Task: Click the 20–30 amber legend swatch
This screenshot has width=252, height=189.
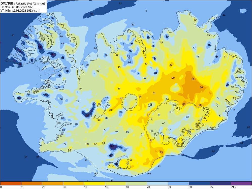Action: point(53,183)
